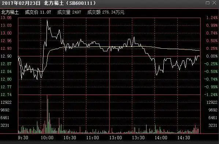The height and width of the screenshot is (144, 219).
Task: Click the 9:30 time axis label
Action: point(23,138)
